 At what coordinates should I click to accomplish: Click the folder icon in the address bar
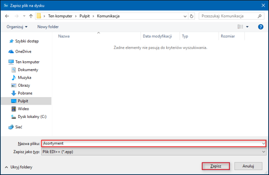click(x=39, y=16)
